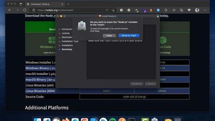Click the Windows Installer logo icon
The width and height of the screenshot is (215, 121).
[52, 40]
